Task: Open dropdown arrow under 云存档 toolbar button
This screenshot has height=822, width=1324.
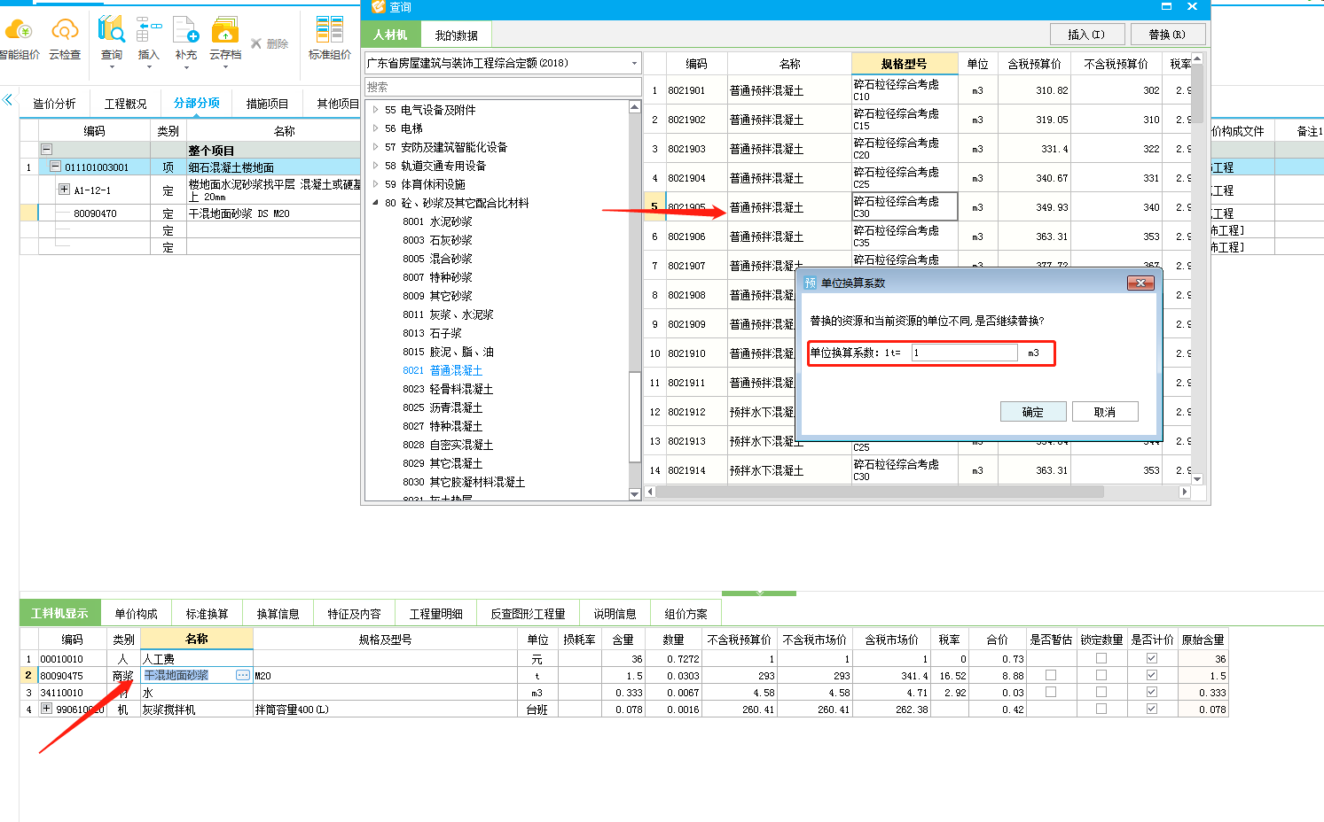Action: (x=225, y=67)
